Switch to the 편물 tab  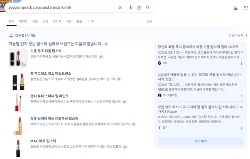click(x=79, y=21)
